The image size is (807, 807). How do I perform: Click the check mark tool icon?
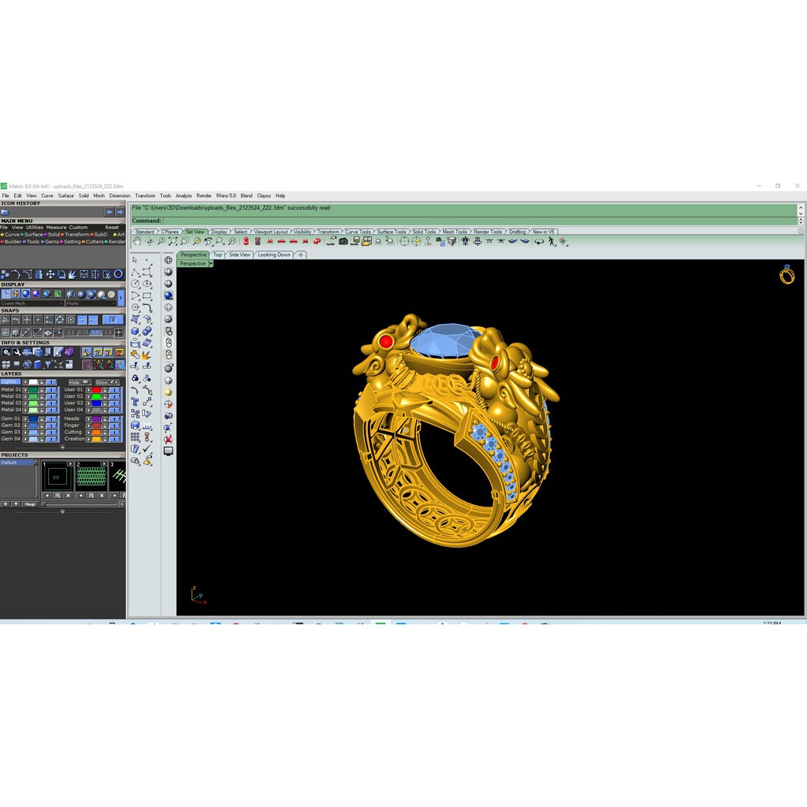tap(147, 448)
